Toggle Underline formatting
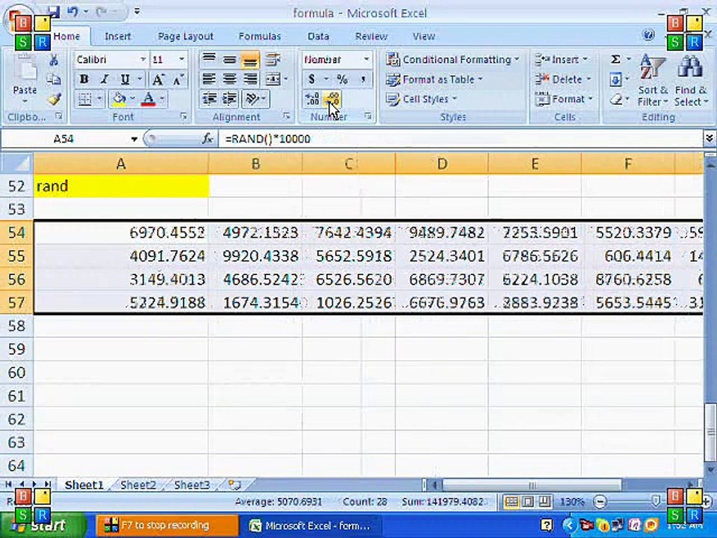The image size is (717, 538). 125,79
